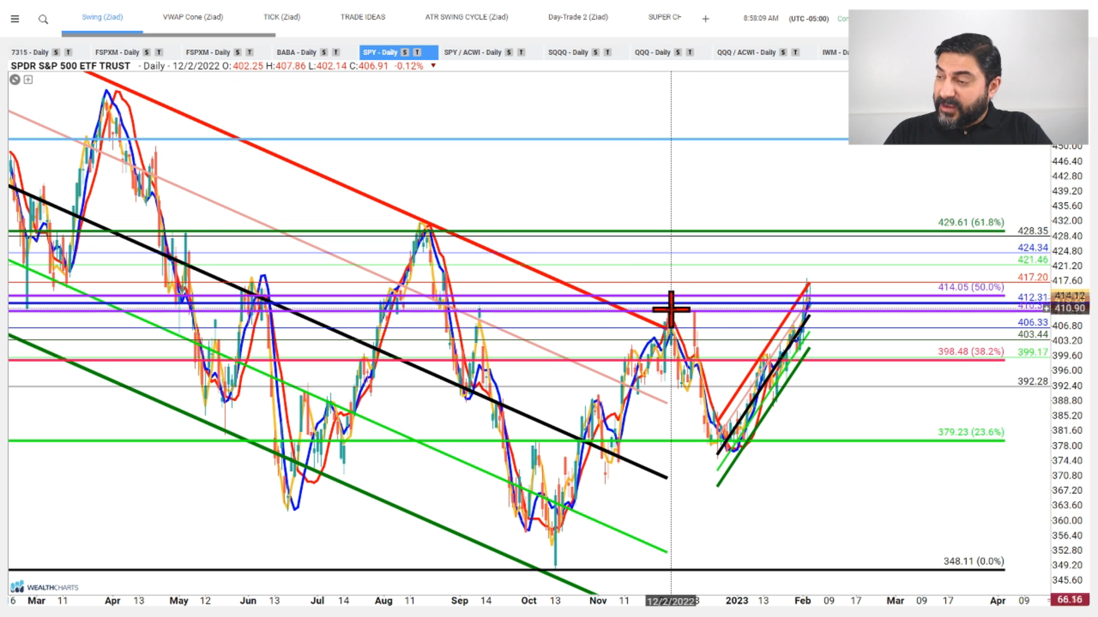
Task: Click the 414.05 (50.0%) Fibonacci label
Action: (x=971, y=287)
